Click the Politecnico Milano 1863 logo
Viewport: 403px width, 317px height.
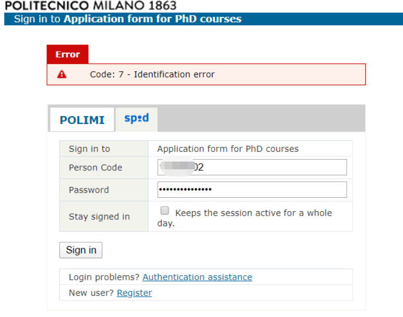91,6
